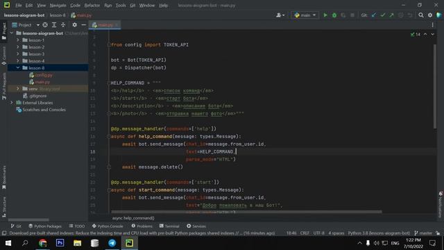Toggle tool window bars icon
444x250 pixels.
coord(4,233)
